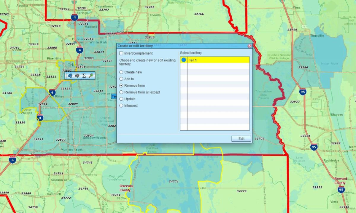This screenshot has width=356, height=213.
Task: Close the Create or edit territory dialog
Action: click(x=249, y=46)
